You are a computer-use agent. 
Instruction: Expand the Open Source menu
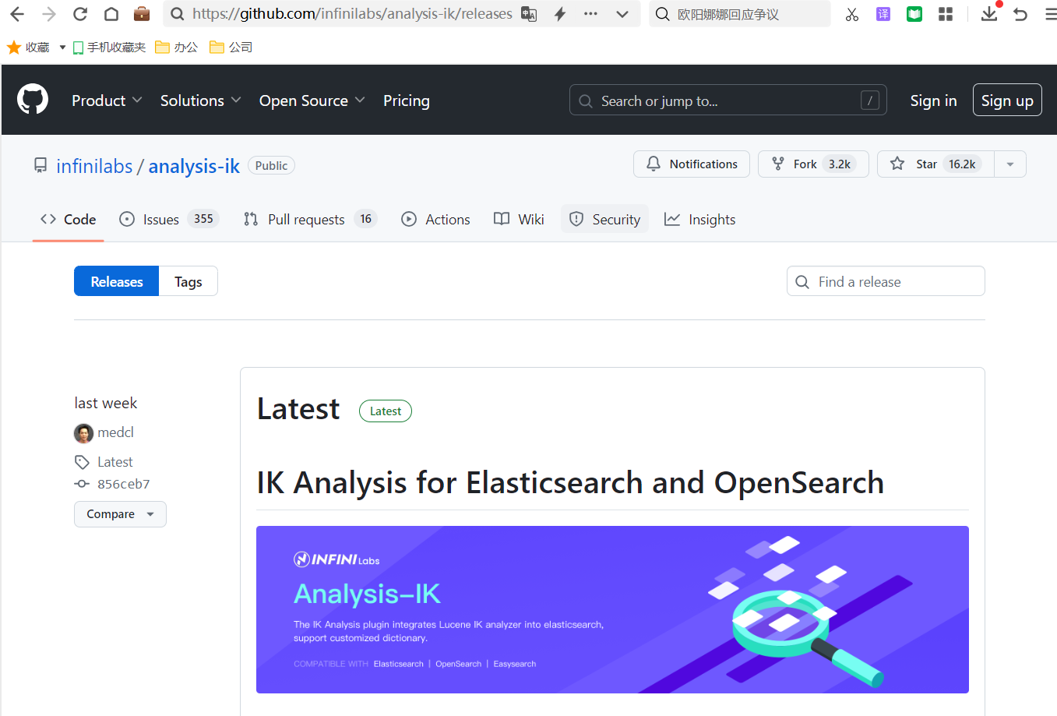pyautogui.click(x=312, y=101)
